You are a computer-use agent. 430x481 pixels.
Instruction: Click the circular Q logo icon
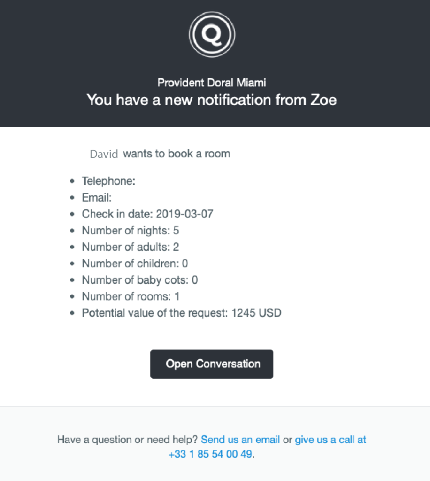point(212,35)
